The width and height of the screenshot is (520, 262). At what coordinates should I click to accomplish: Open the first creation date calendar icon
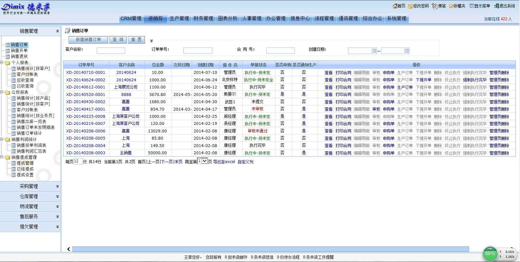pyautogui.click(x=374, y=51)
